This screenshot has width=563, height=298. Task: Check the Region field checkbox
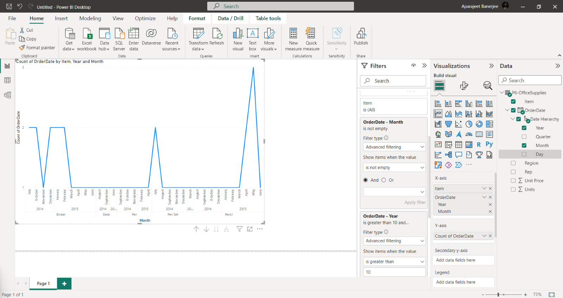pos(513,163)
